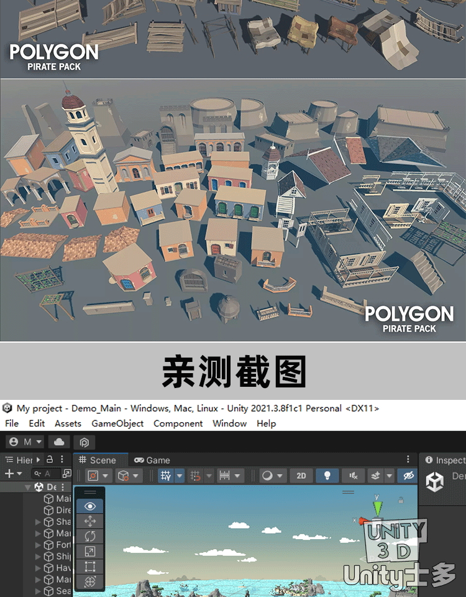Screen dimensions: 466x597
Task: Expand the Hav object in Hierarchy
Action: pyautogui.click(x=38, y=568)
